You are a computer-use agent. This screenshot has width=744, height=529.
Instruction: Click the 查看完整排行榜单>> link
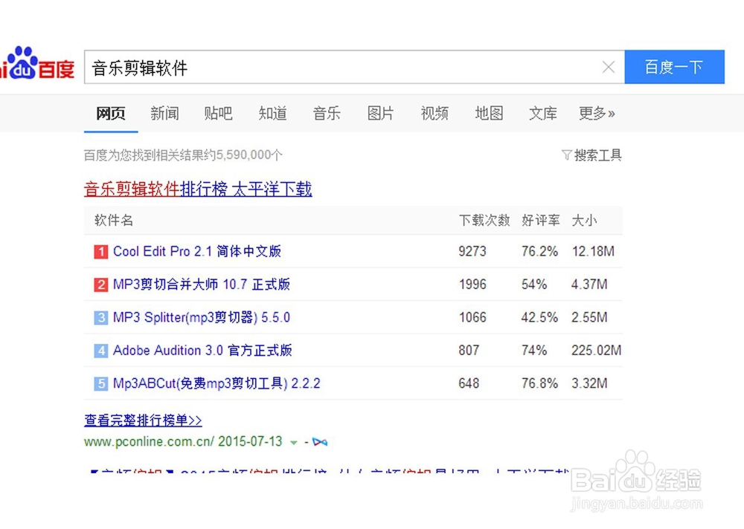pos(143,420)
